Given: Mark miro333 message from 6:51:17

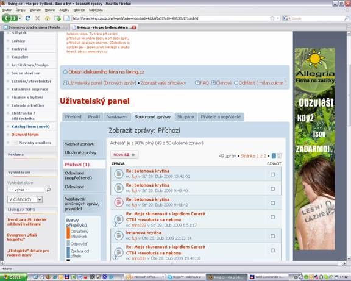Looking at the screenshot, I should [272, 217].
